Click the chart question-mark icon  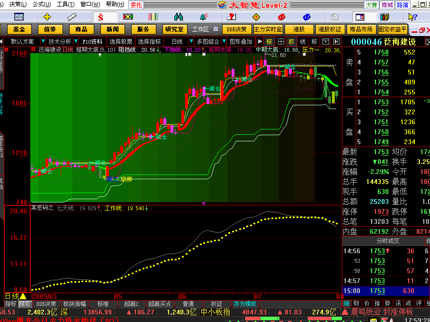pyautogui.click(x=231, y=17)
